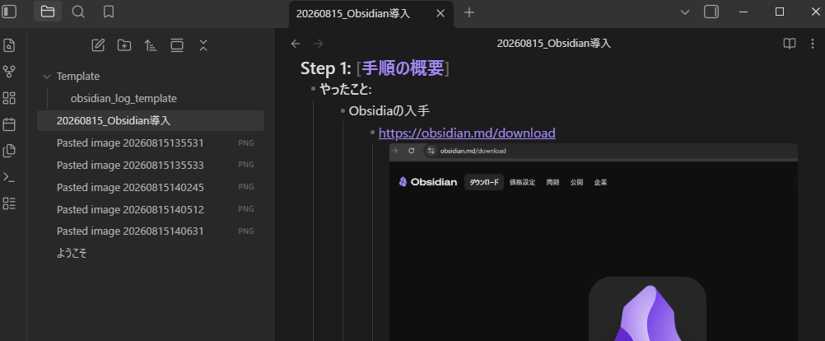Open the file explorer tab
The image size is (825, 341).
48,12
